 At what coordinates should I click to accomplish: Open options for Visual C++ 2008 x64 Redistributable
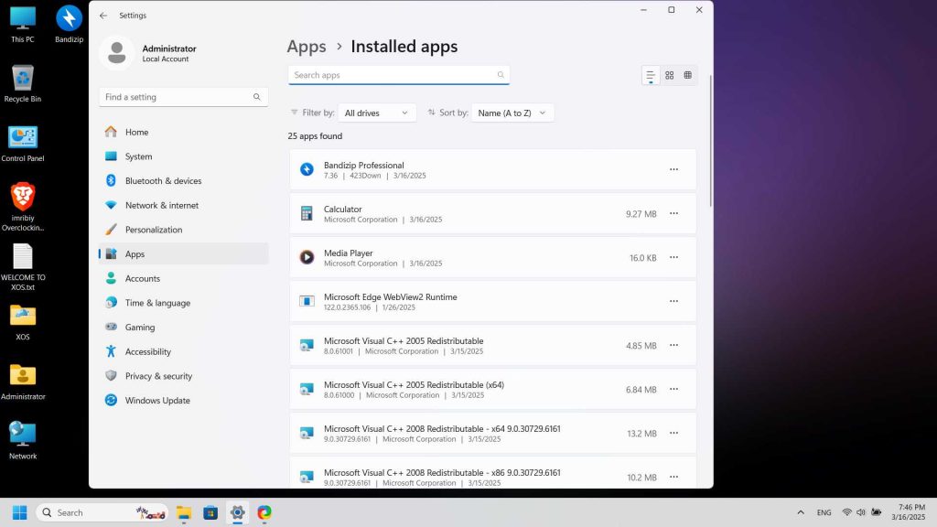tap(673, 433)
